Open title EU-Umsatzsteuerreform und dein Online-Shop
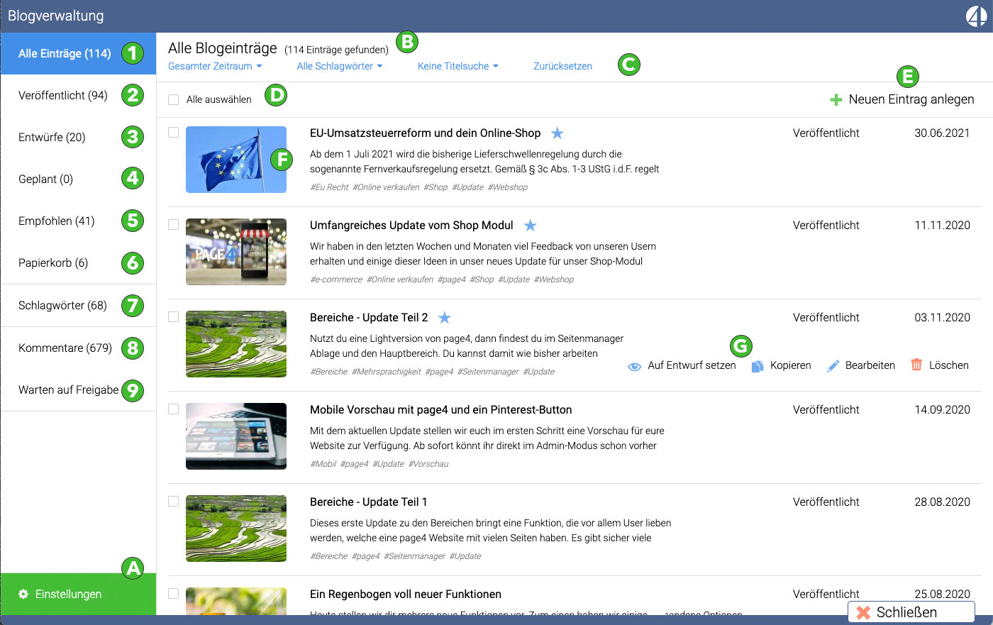Screen dimensions: 993x625 (x=425, y=133)
